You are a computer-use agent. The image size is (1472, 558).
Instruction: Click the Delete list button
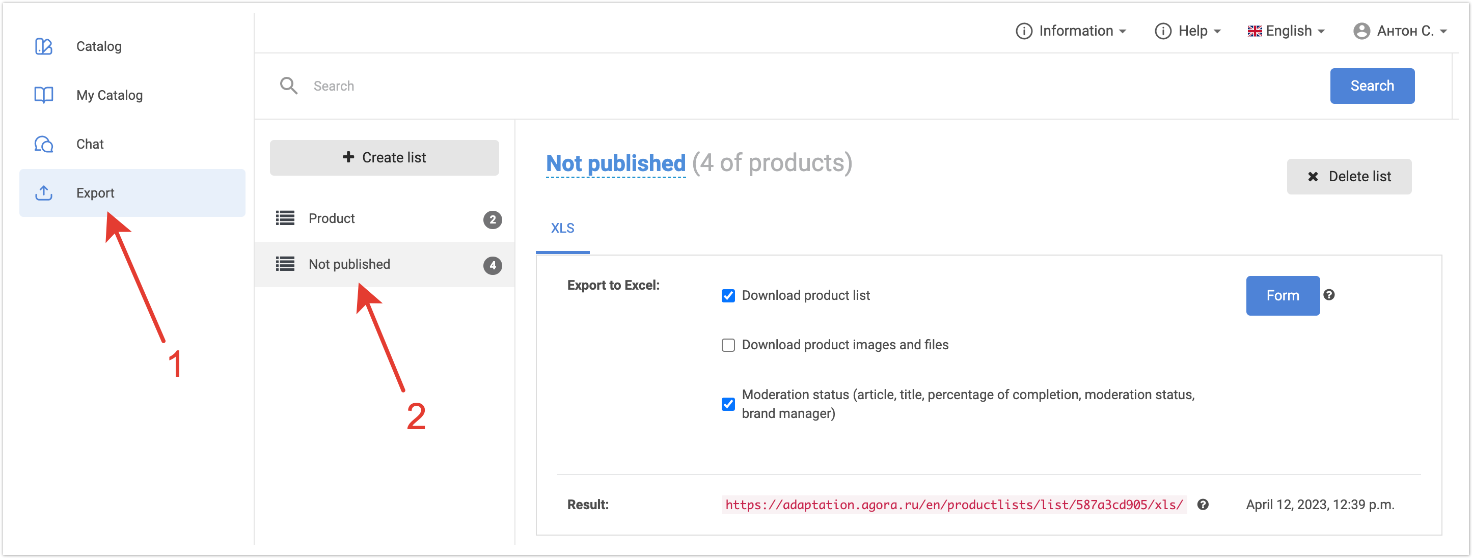[1348, 177]
